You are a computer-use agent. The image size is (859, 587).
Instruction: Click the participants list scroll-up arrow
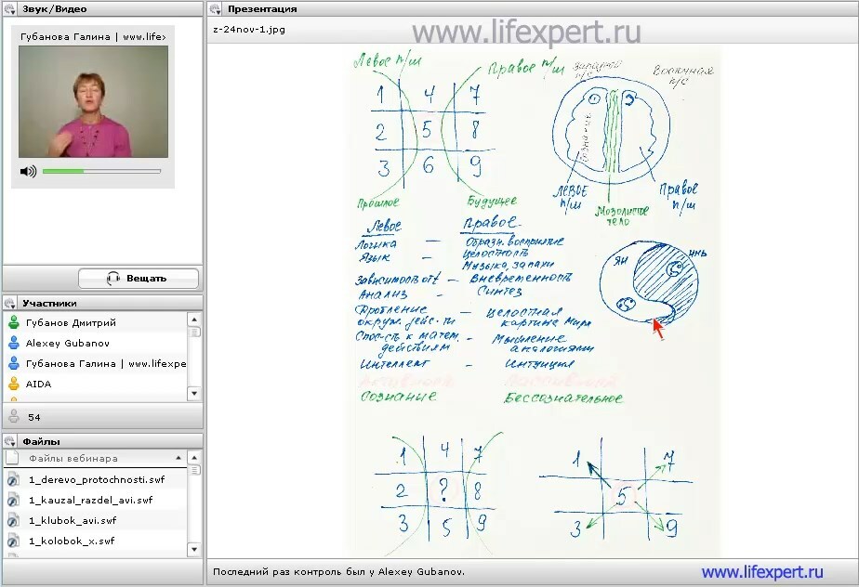tap(194, 320)
